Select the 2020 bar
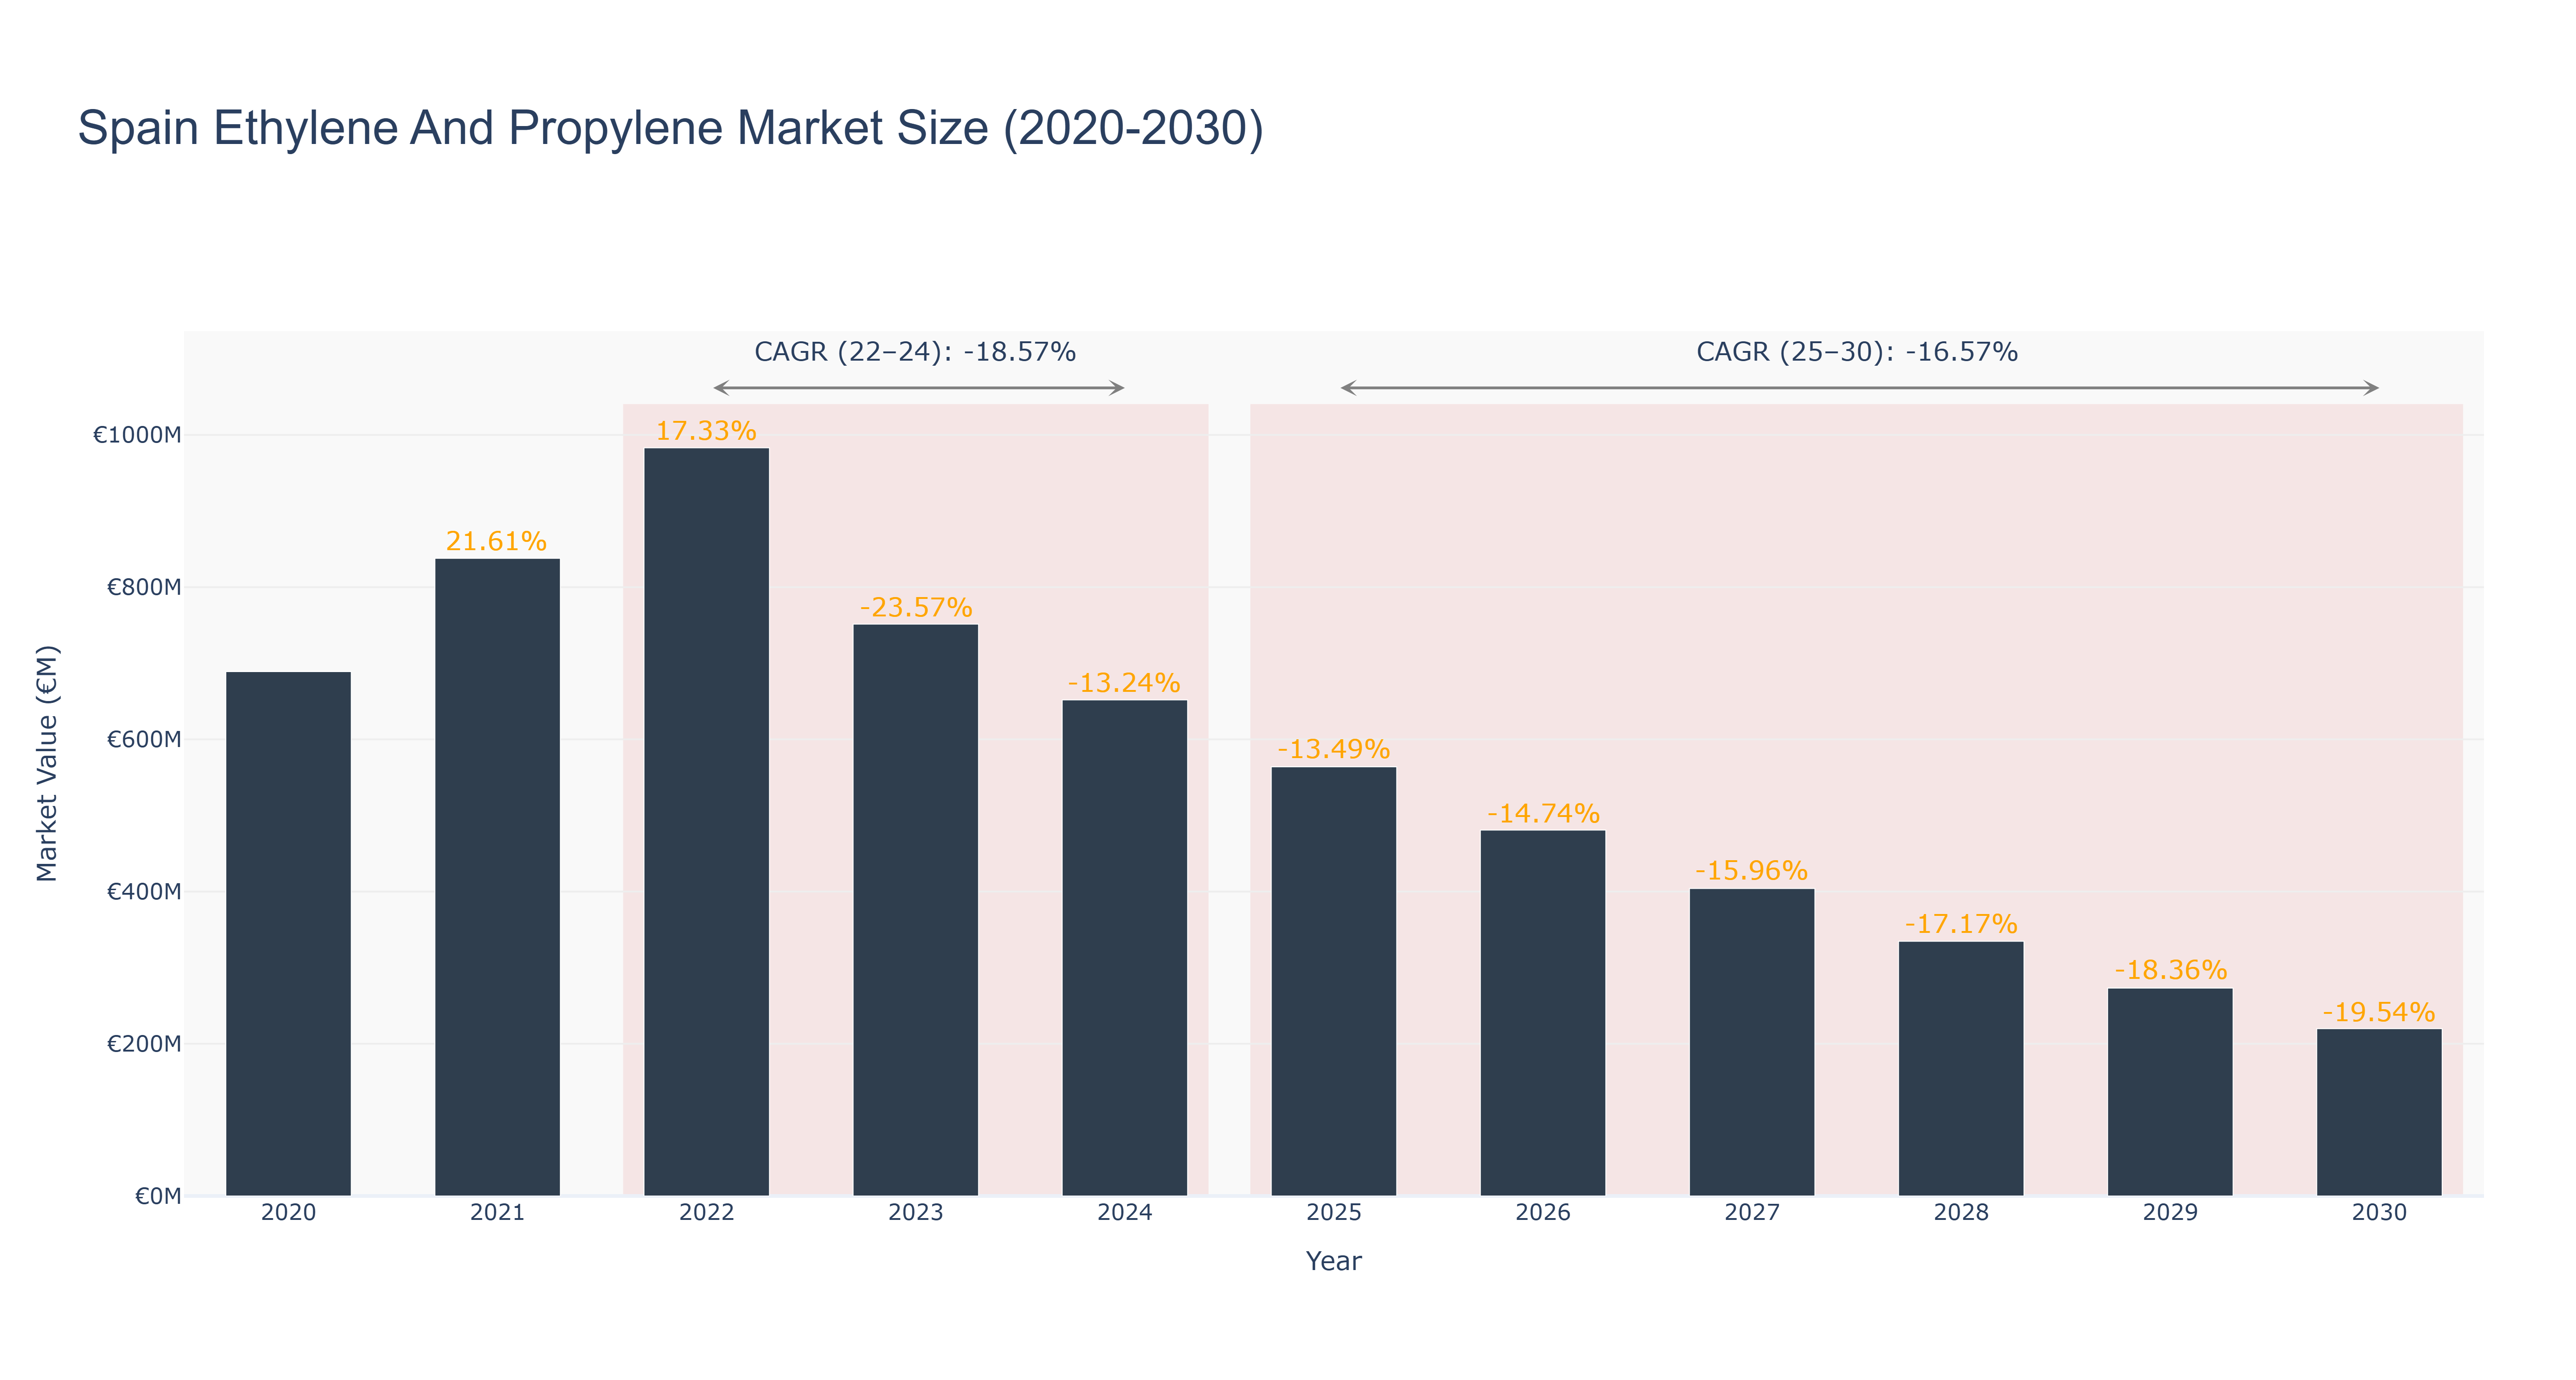This screenshot has width=2576, height=1380. [288, 933]
